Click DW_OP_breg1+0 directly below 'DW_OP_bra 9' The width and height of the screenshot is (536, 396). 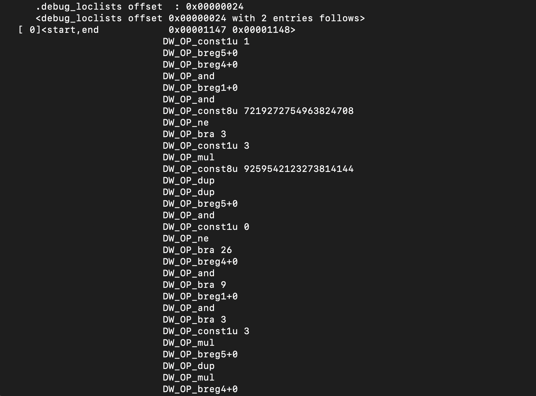pos(200,297)
